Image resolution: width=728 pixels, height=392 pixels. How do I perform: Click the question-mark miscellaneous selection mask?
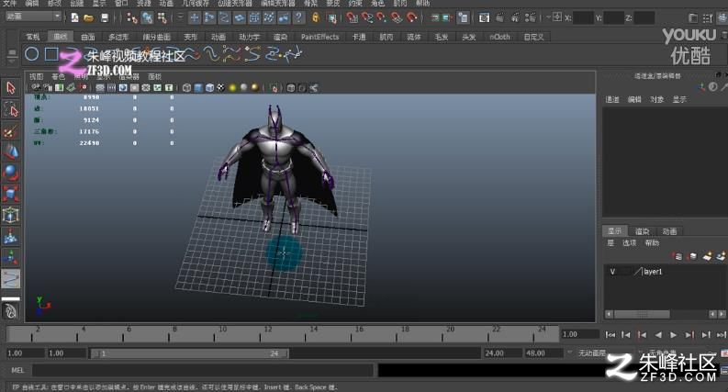pos(298,17)
